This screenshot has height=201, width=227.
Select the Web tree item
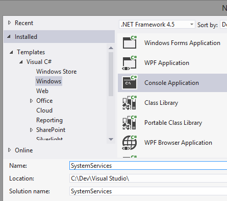click(42, 91)
